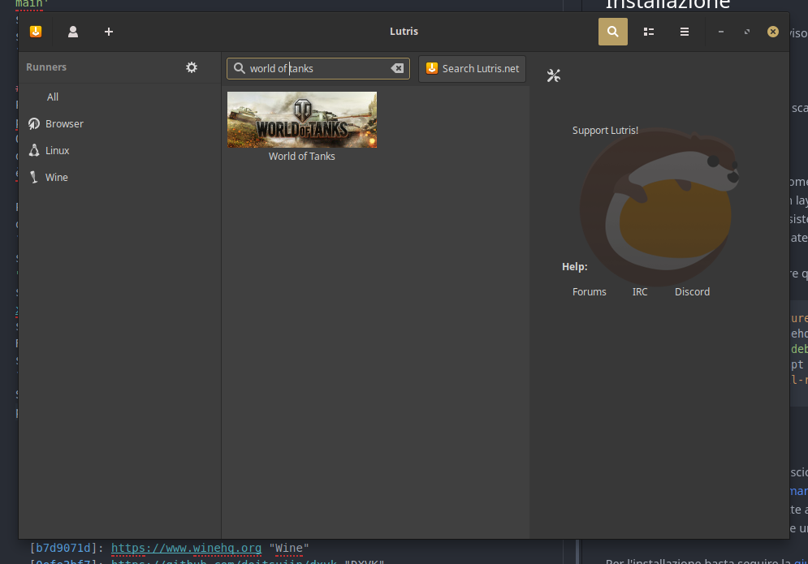The height and width of the screenshot is (564, 808).
Task: Close the Lutris window
Action: (x=773, y=32)
